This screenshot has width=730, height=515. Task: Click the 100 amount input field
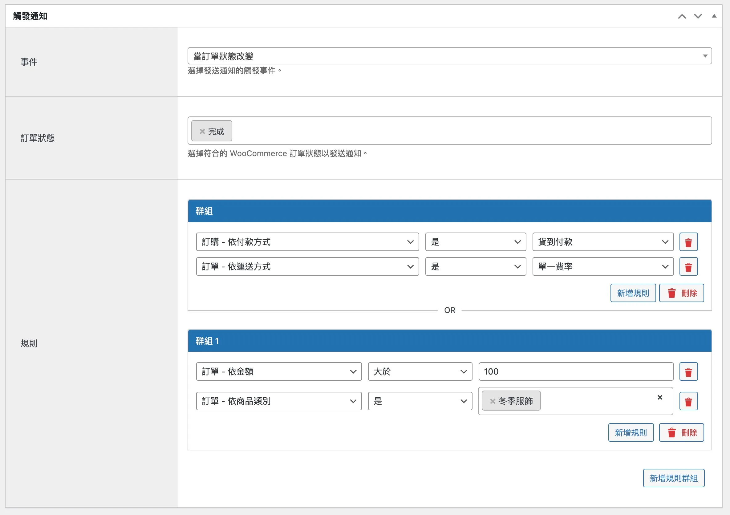[575, 371]
